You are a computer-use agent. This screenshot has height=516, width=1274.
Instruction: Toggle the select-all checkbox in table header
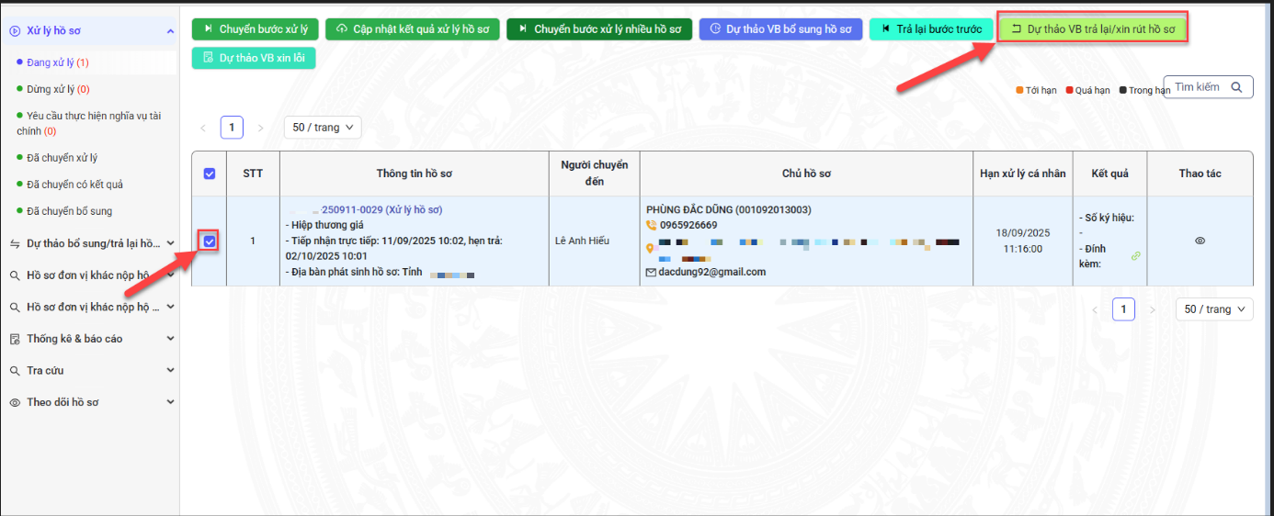210,174
